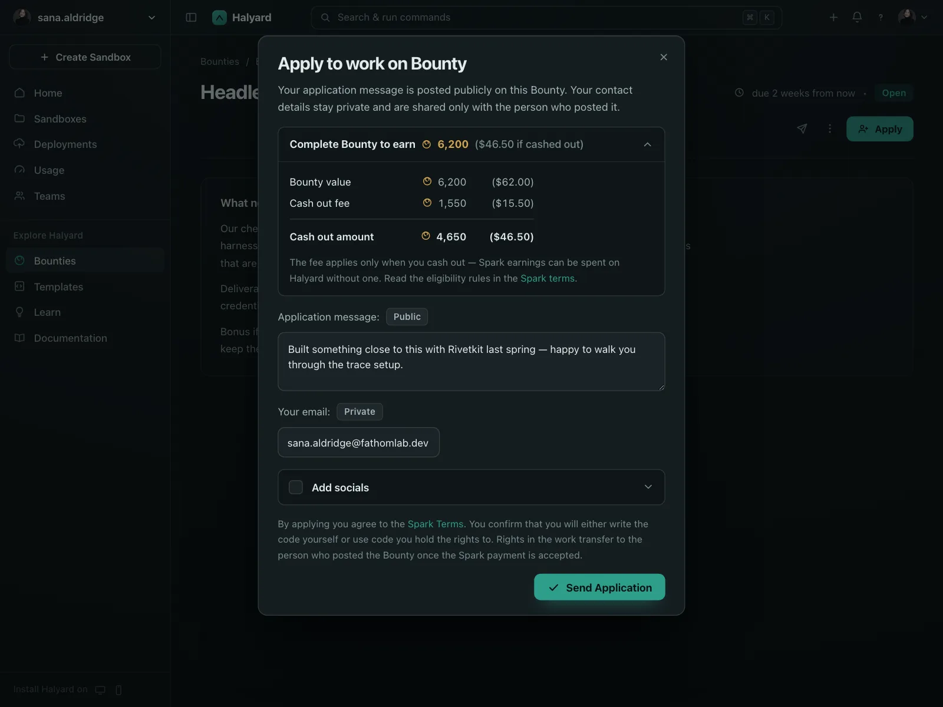Grab the message box resize handle
Image resolution: width=943 pixels, height=707 pixels.
tap(661, 387)
